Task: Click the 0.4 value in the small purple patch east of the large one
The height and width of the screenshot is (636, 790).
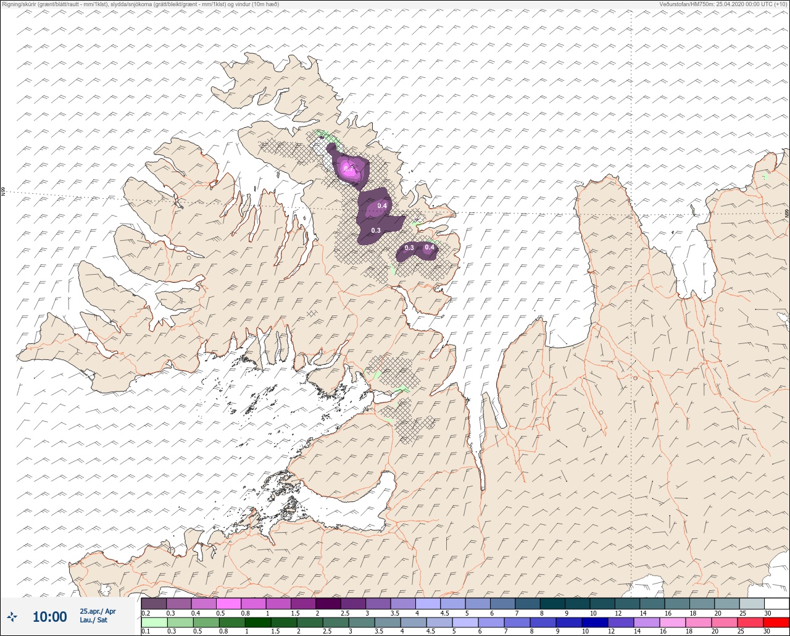Action: pyautogui.click(x=430, y=247)
